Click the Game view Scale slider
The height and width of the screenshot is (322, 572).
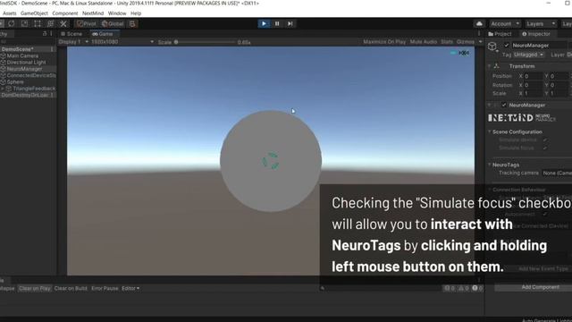pos(206,42)
